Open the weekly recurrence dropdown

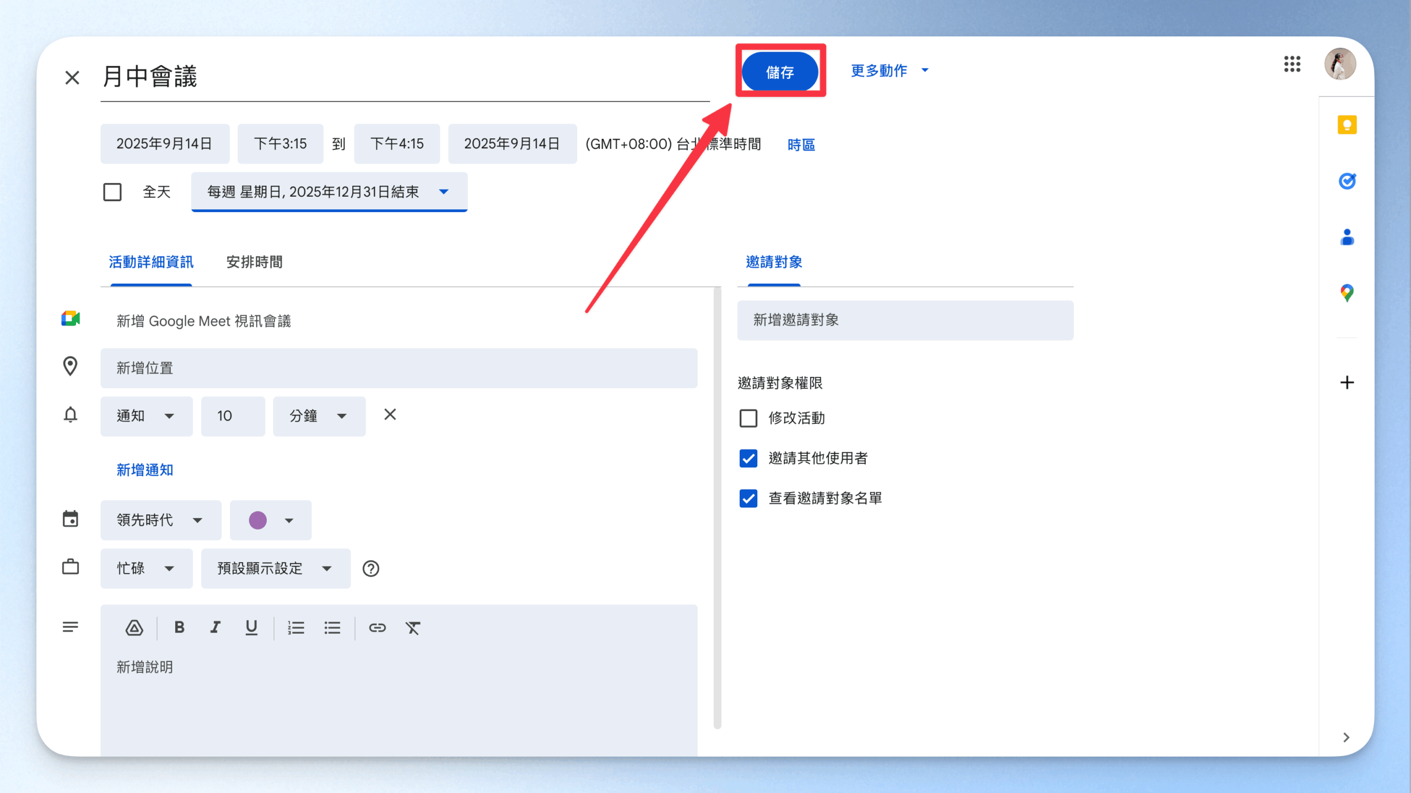[x=329, y=192]
